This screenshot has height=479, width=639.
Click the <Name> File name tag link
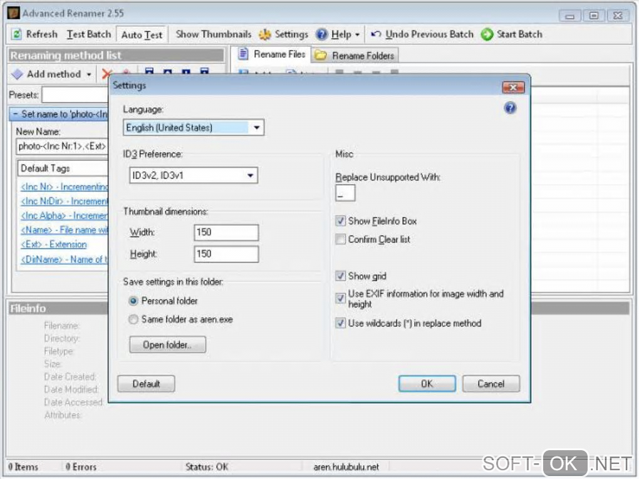(x=65, y=230)
